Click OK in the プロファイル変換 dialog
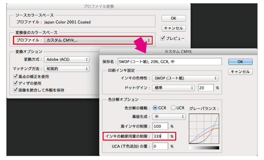 click(x=173, y=18)
